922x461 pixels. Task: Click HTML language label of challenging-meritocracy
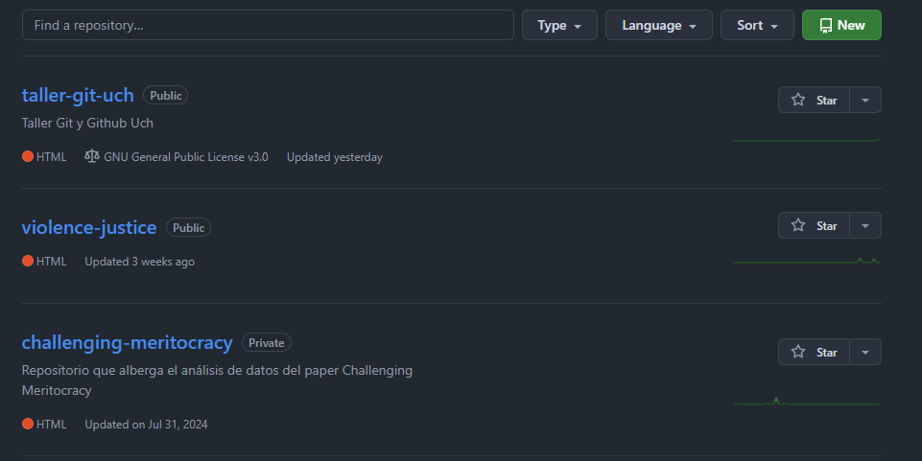point(51,424)
